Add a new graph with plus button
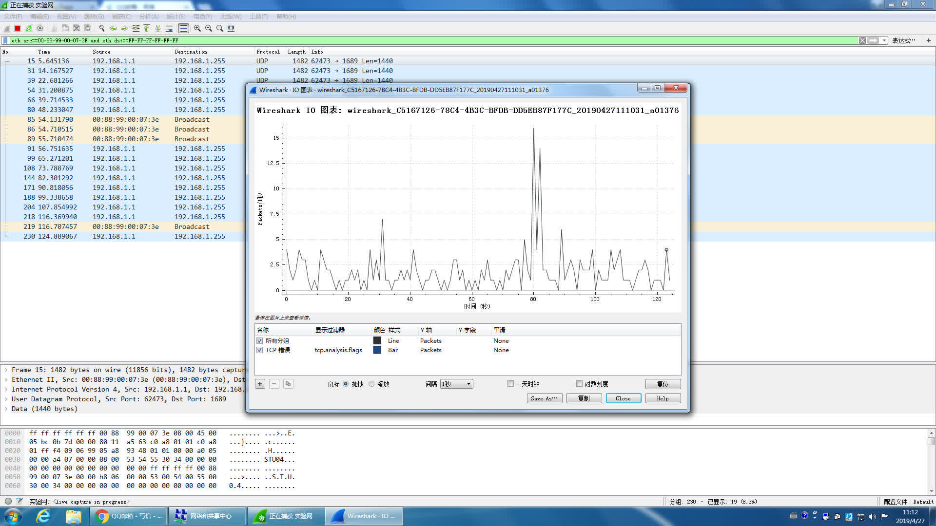This screenshot has height=526, width=936. (260, 384)
